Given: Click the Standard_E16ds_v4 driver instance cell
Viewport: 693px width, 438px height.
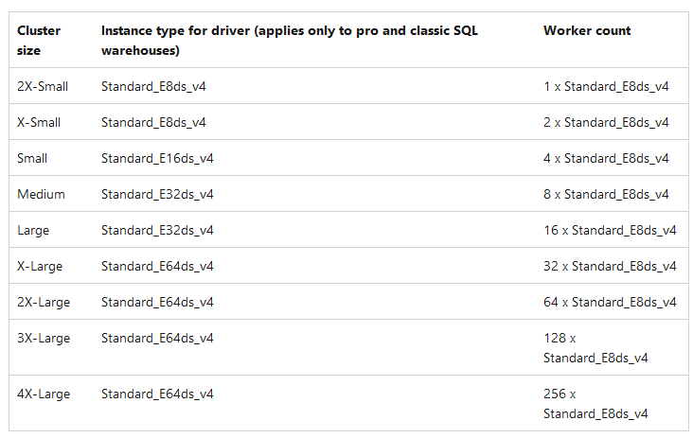Looking at the screenshot, I should pyautogui.click(x=157, y=158).
